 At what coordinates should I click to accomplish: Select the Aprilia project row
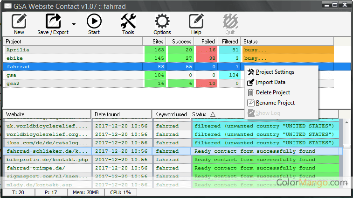pos(168,50)
